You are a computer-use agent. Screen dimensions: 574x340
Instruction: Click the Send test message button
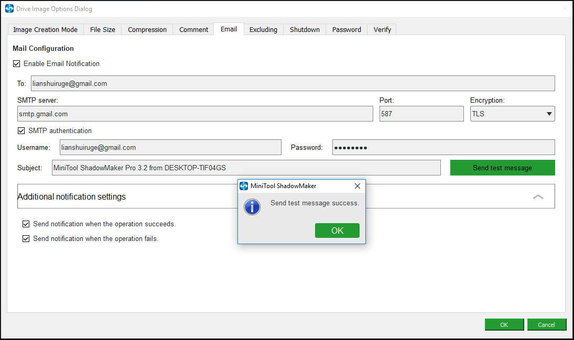point(502,168)
